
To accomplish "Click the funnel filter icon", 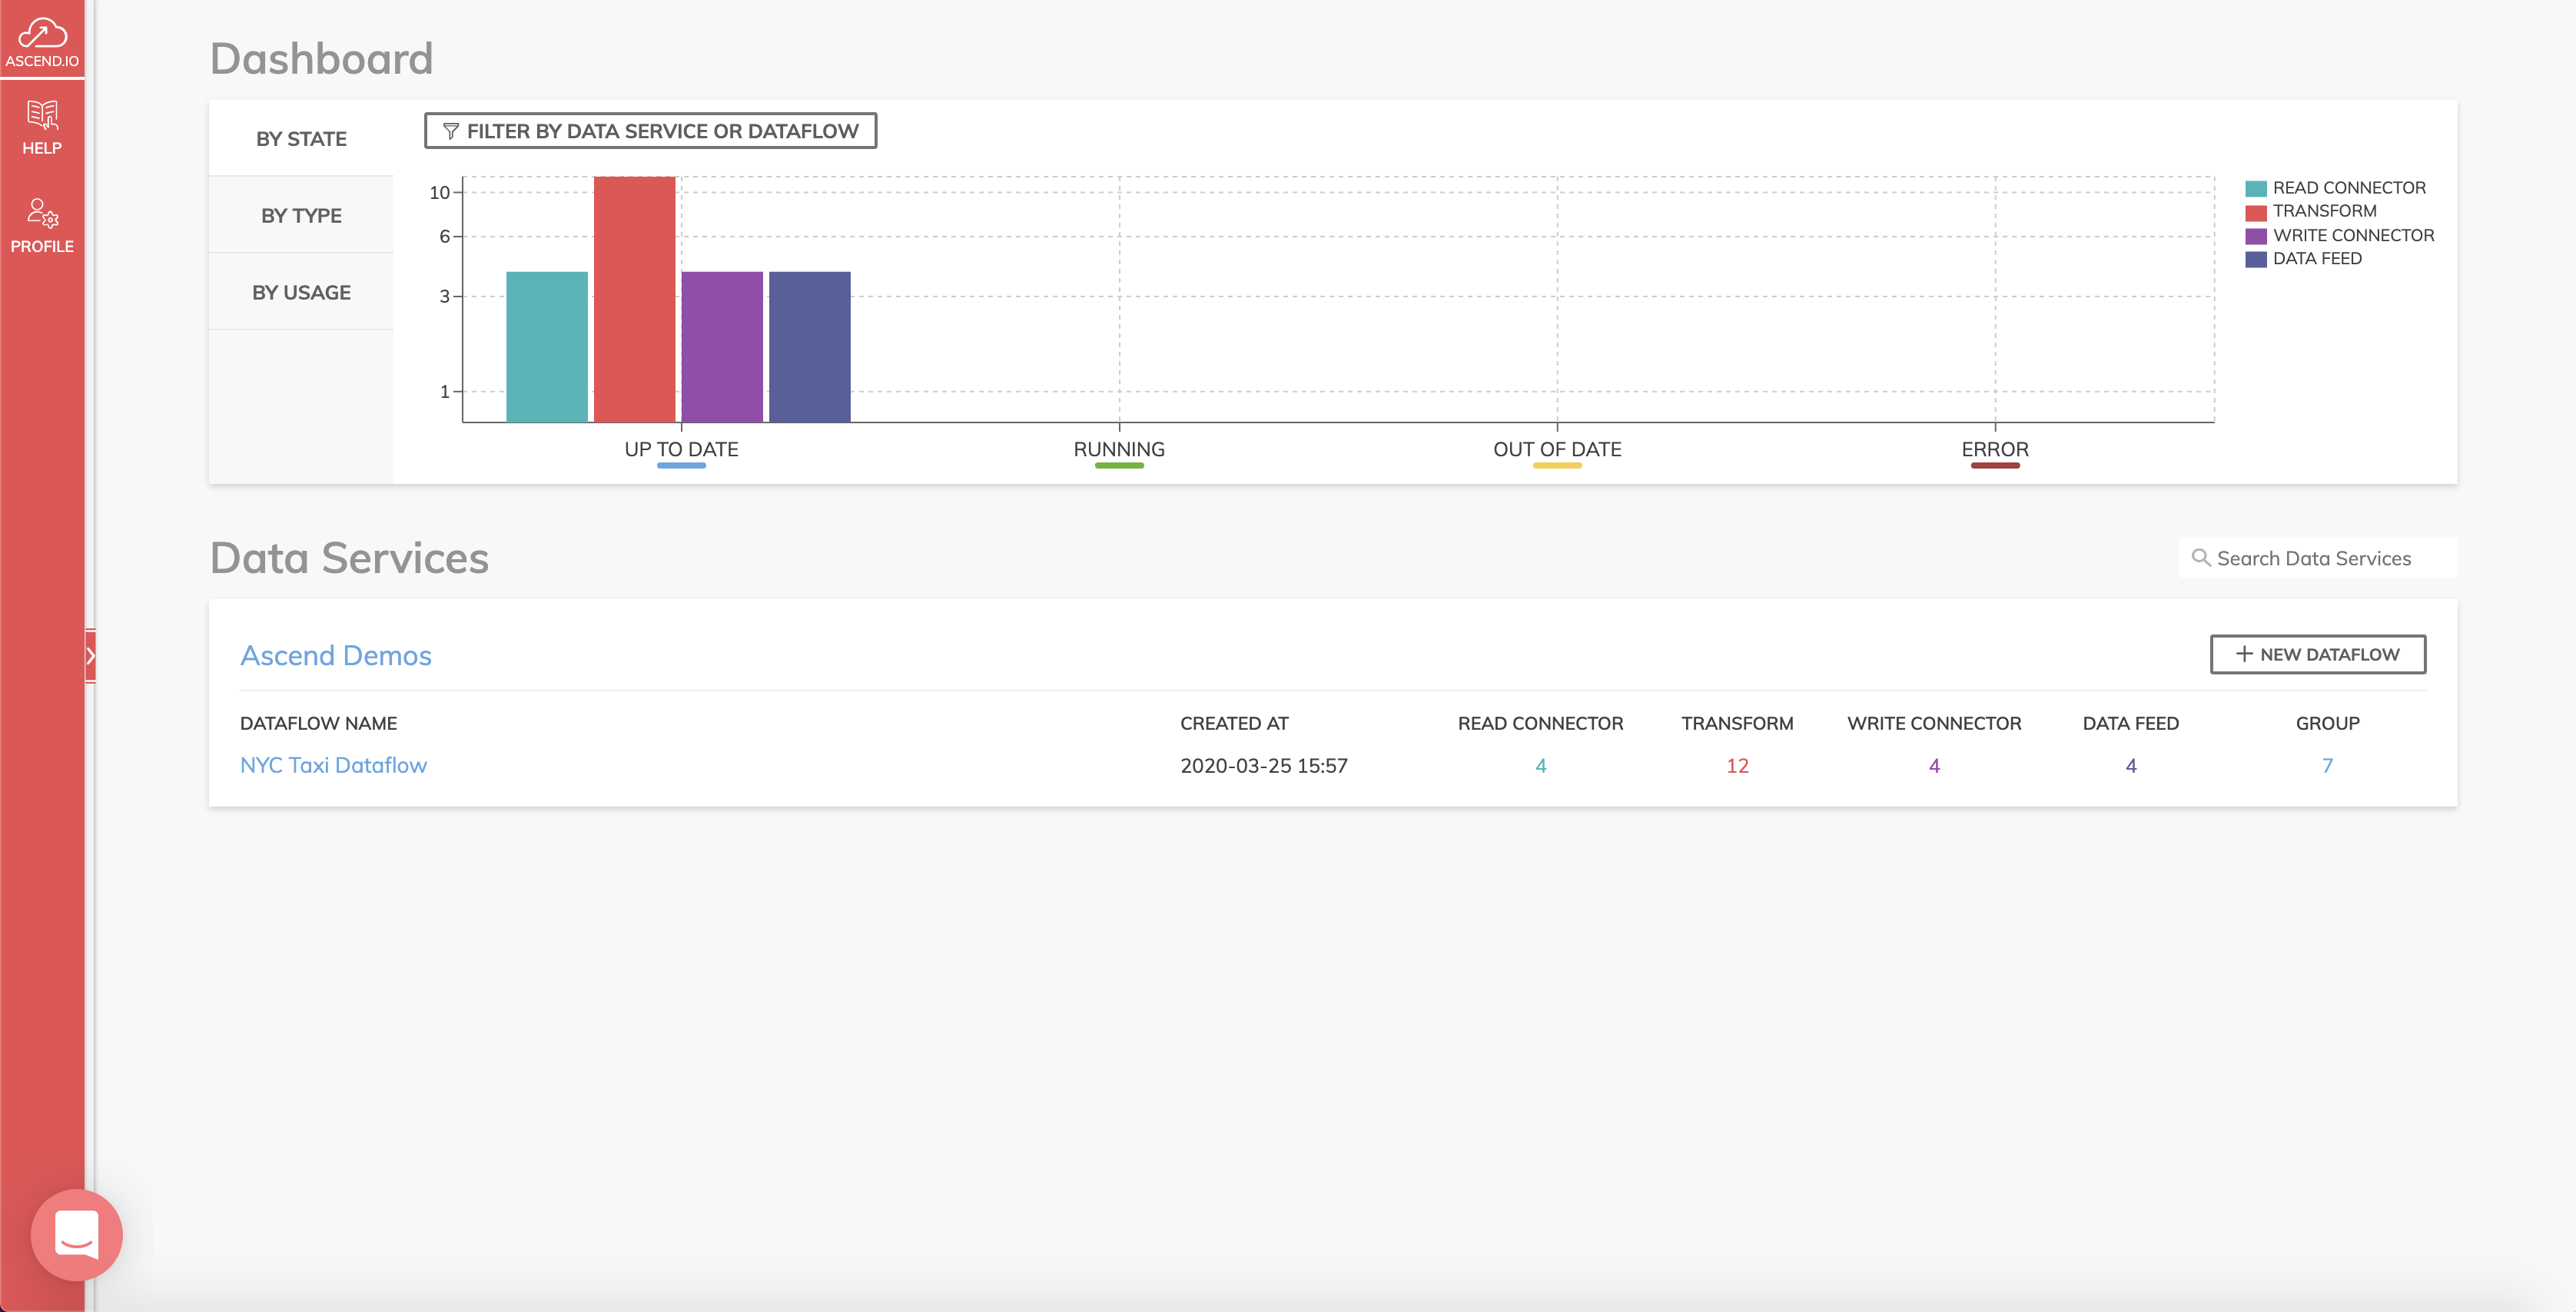I will [451, 132].
